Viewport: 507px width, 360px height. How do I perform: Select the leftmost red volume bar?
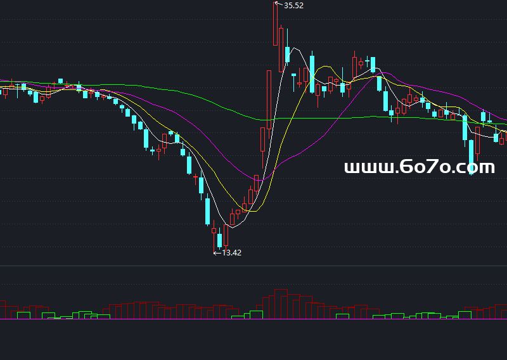pos(2,309)
